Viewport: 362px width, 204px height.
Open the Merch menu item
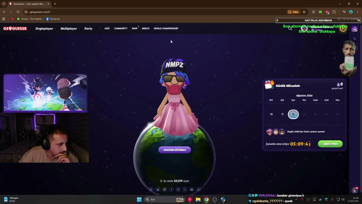click(146, 28)
